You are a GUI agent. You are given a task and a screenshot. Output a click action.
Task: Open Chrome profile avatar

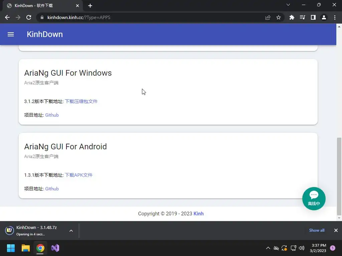pos(324,17)
